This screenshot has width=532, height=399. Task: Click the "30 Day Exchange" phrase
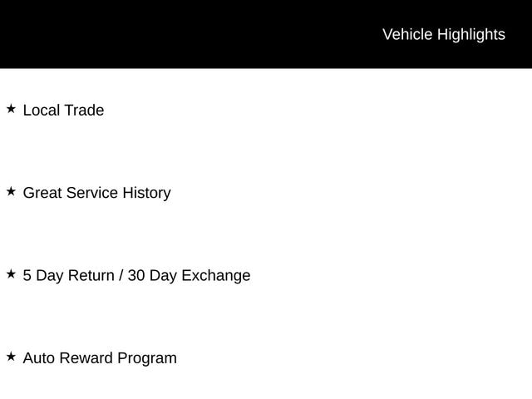(189, 275)
